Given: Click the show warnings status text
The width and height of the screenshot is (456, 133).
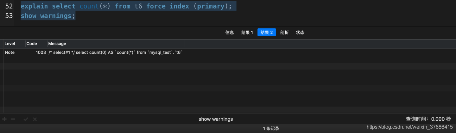Looking at the screenshot, I should 216,119.
